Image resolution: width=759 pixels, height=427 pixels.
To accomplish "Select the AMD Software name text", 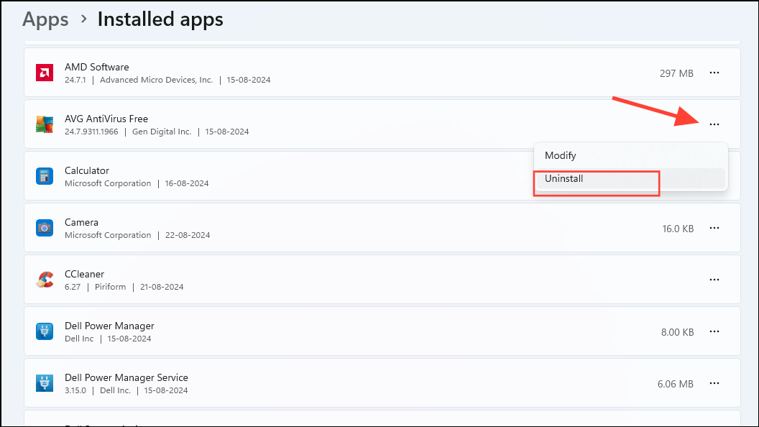I will [x=97, y=67].
